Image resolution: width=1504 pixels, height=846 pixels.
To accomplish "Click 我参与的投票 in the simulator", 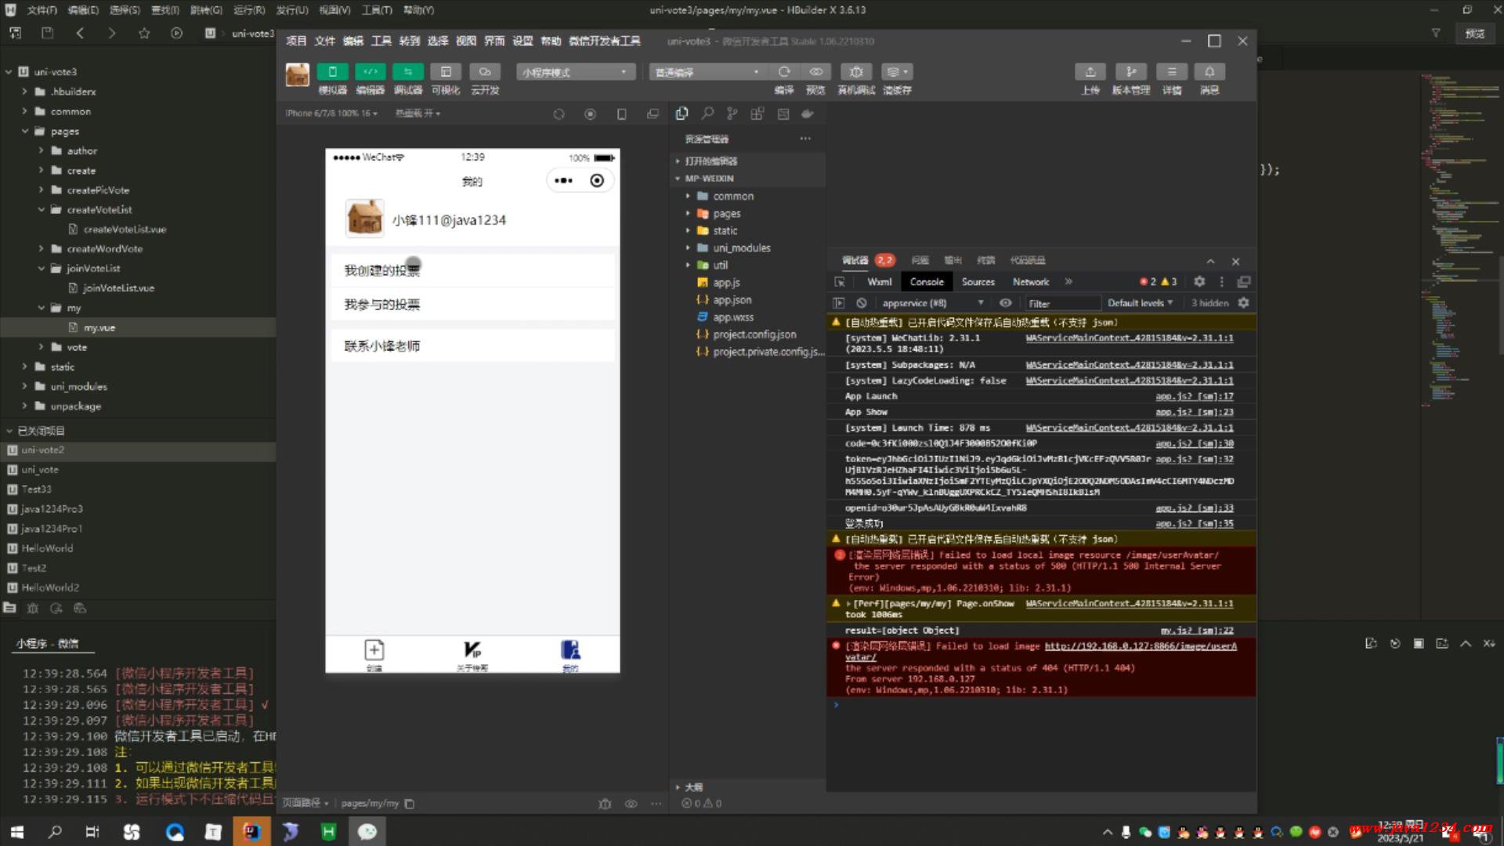I will coord(472,305).
